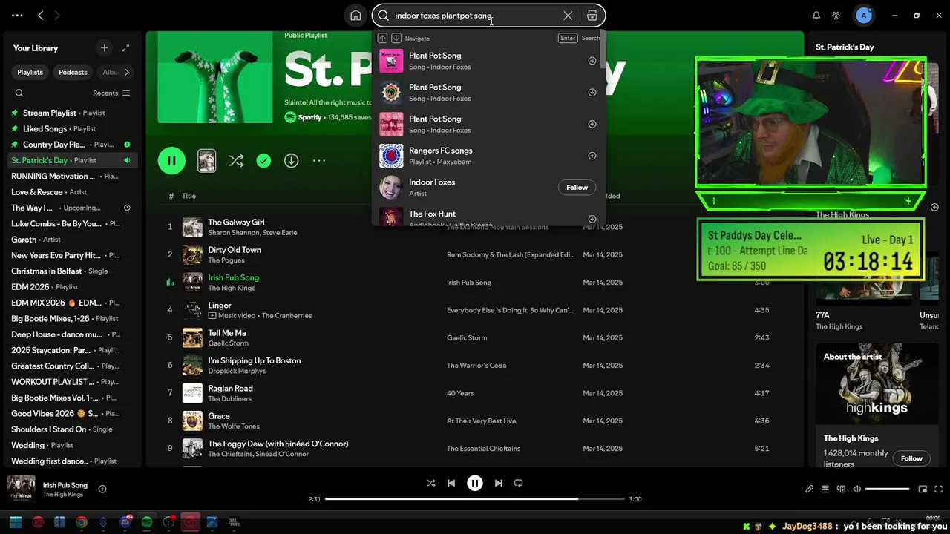The height and width of the screenshot is (534, 950).
Task: Open Chrome from the taskbar
Action: click(x=82, y=522)
